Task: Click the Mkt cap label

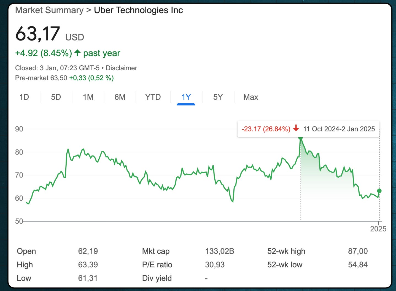Action: (x=156, y=251)
